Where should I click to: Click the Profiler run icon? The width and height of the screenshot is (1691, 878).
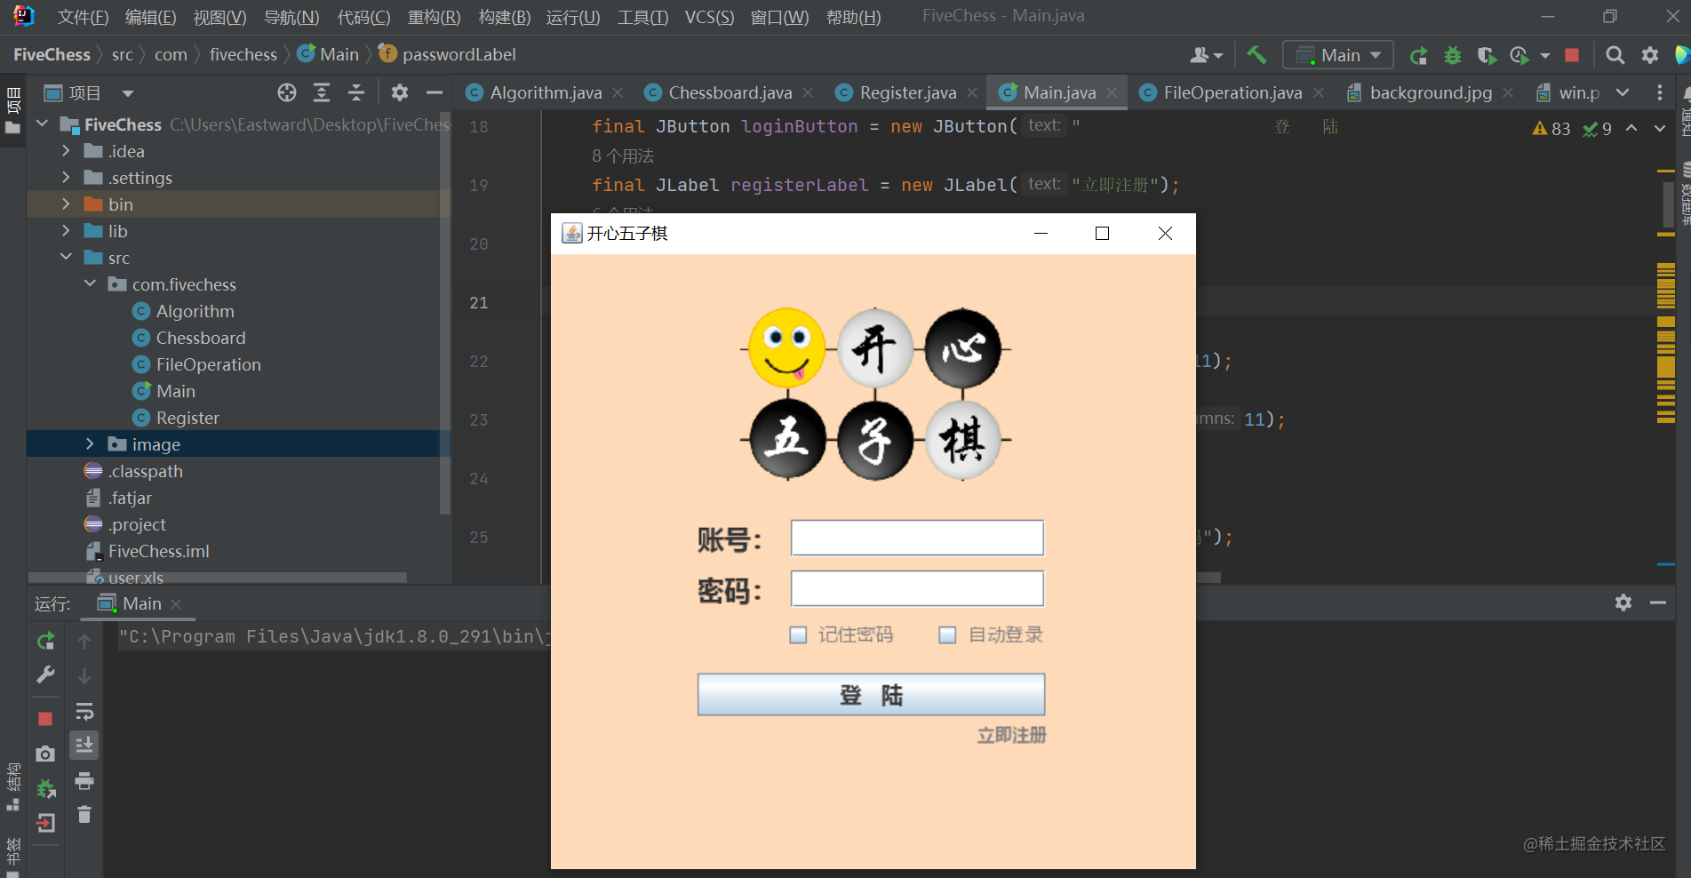point(1520,55)
